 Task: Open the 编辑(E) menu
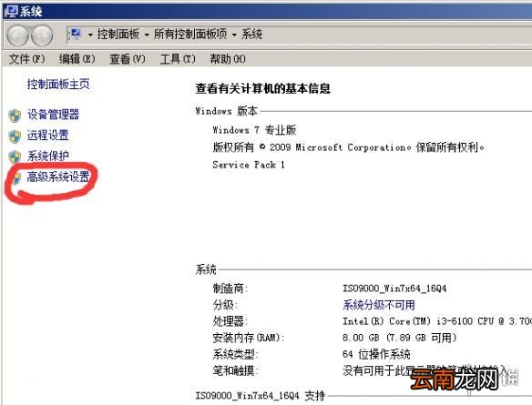coord(77,59)
